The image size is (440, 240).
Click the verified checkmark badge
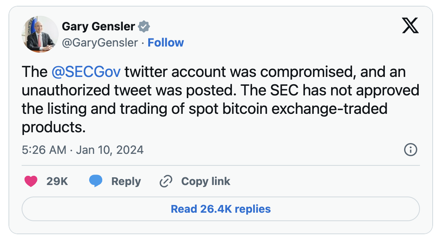coord(144,27)
